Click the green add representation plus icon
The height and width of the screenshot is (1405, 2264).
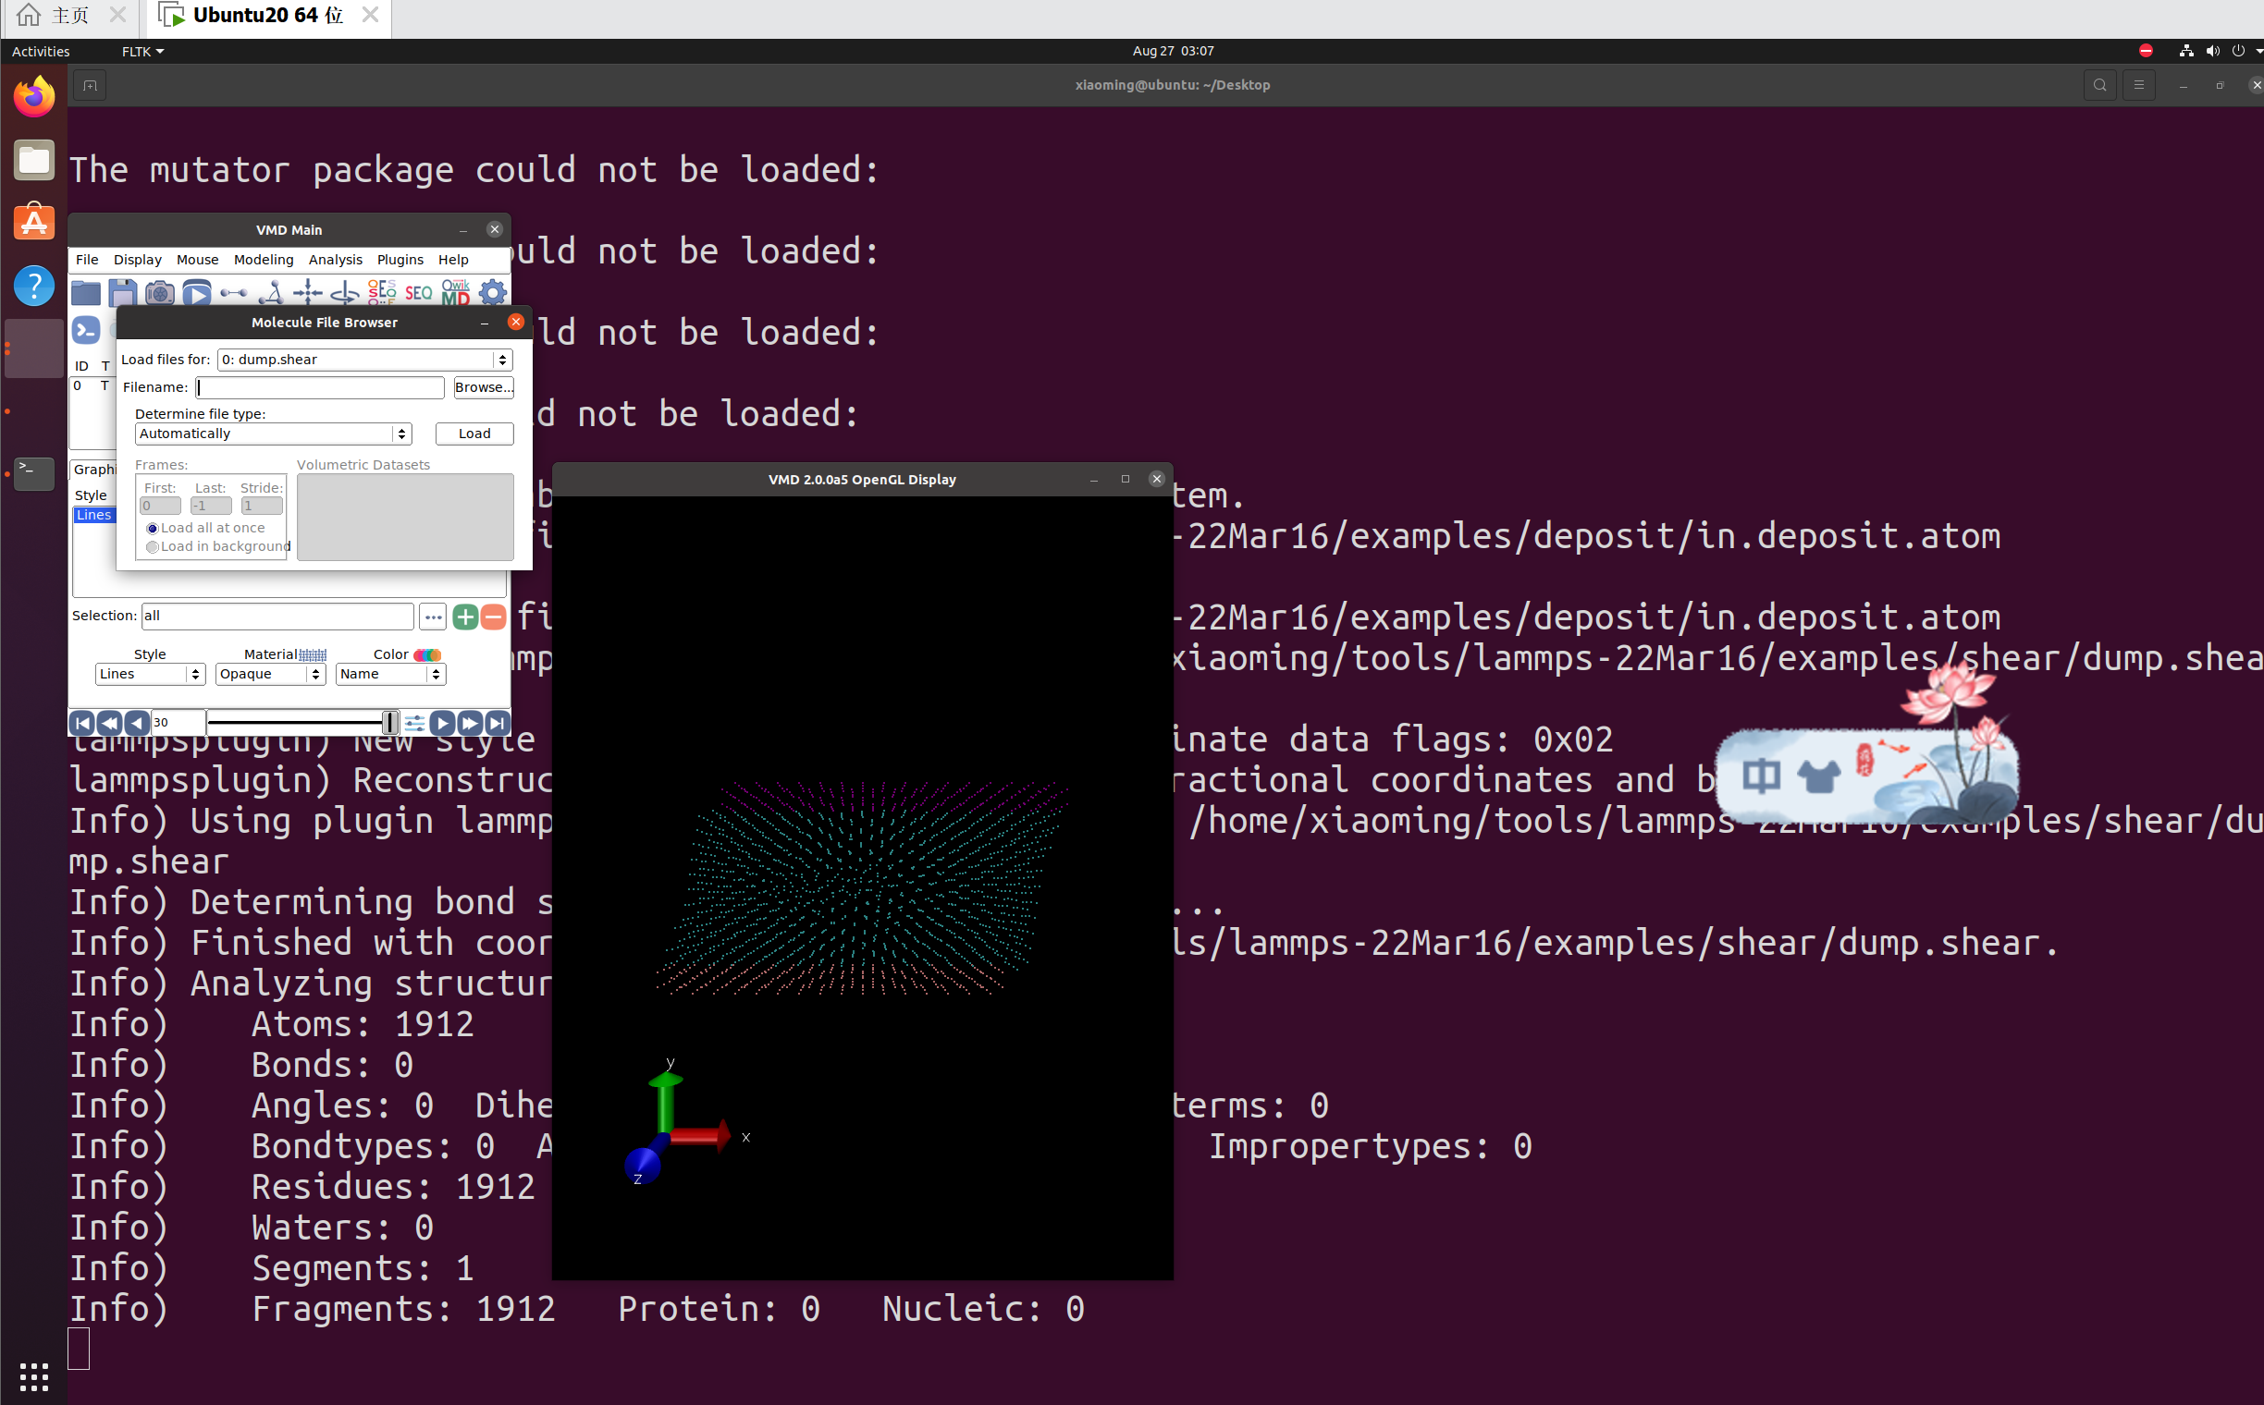click(466, 617)
